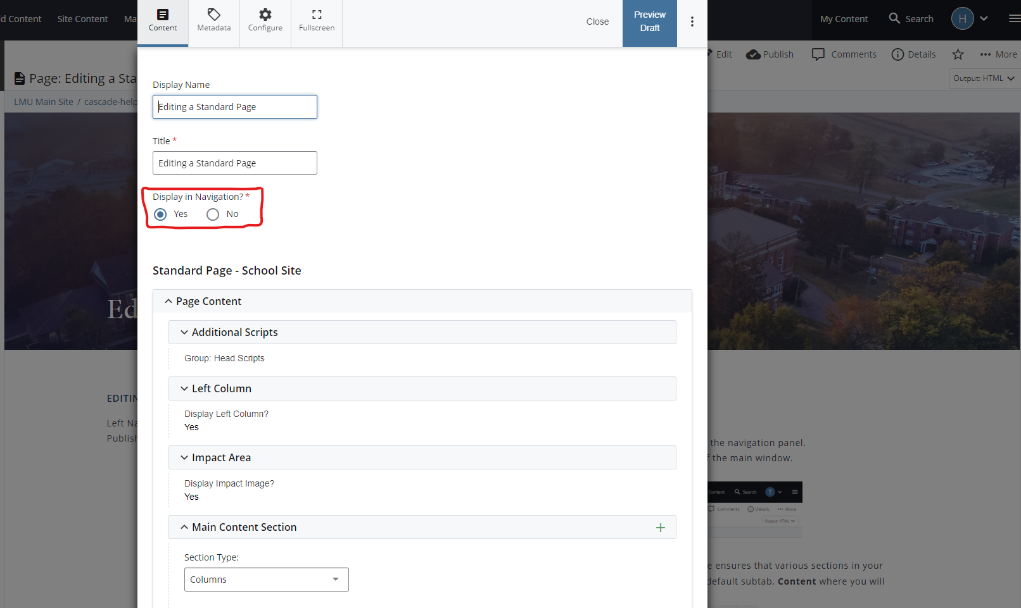The image size is (1021, 608).
Task: Click the Display Name input field
Action: 235,107
